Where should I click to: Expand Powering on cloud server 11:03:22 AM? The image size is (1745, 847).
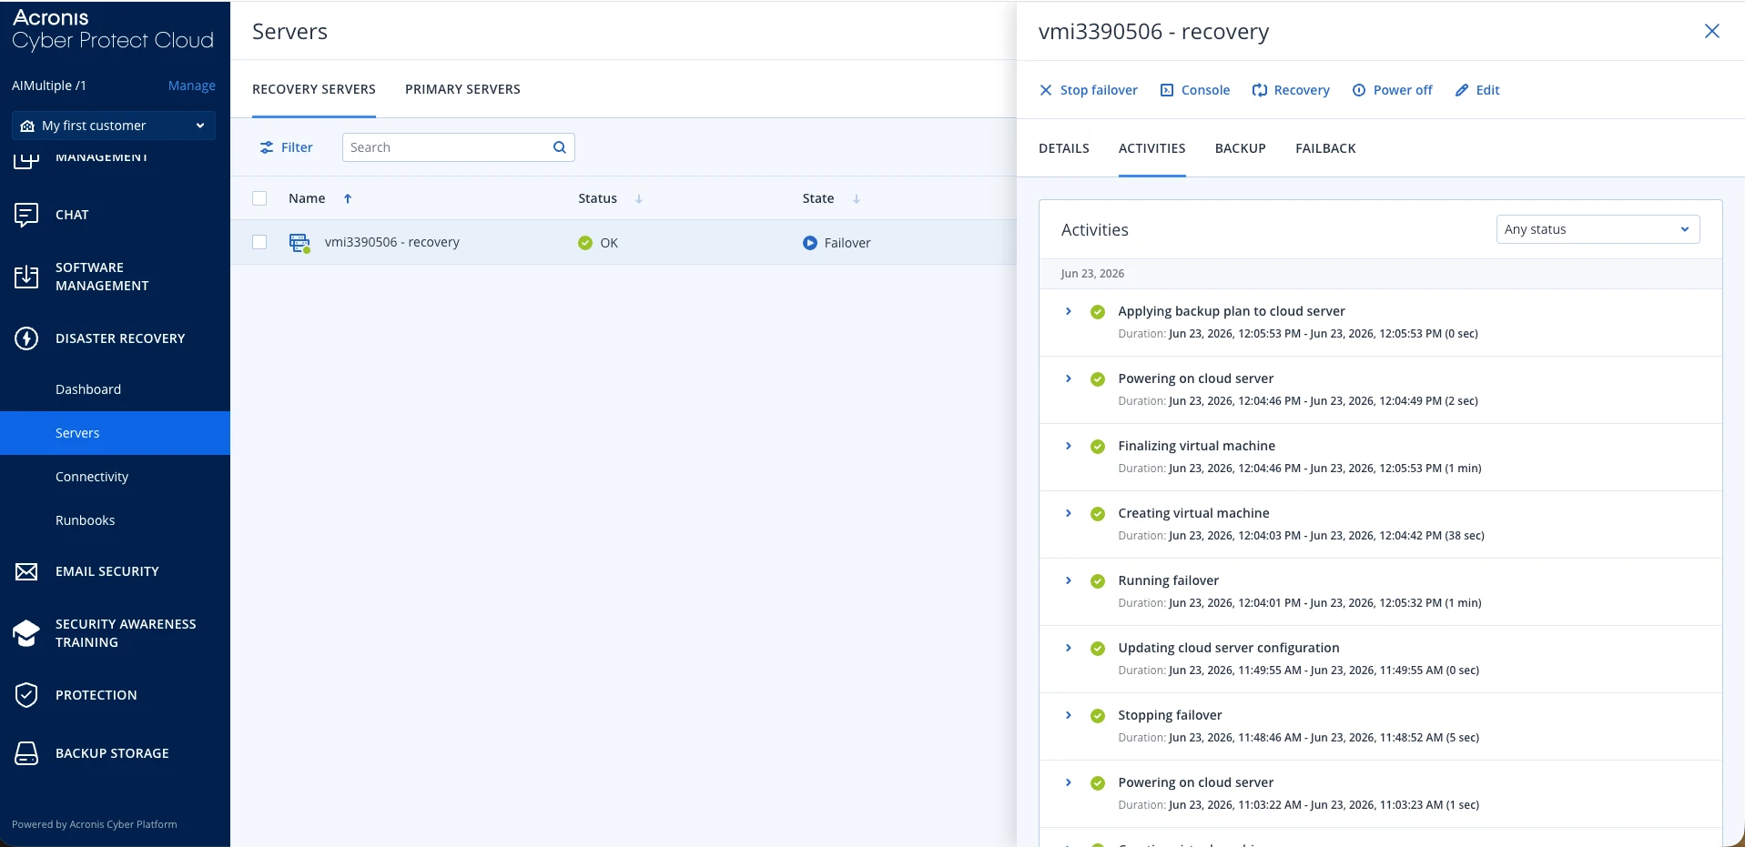click(x=1069, y=782)
